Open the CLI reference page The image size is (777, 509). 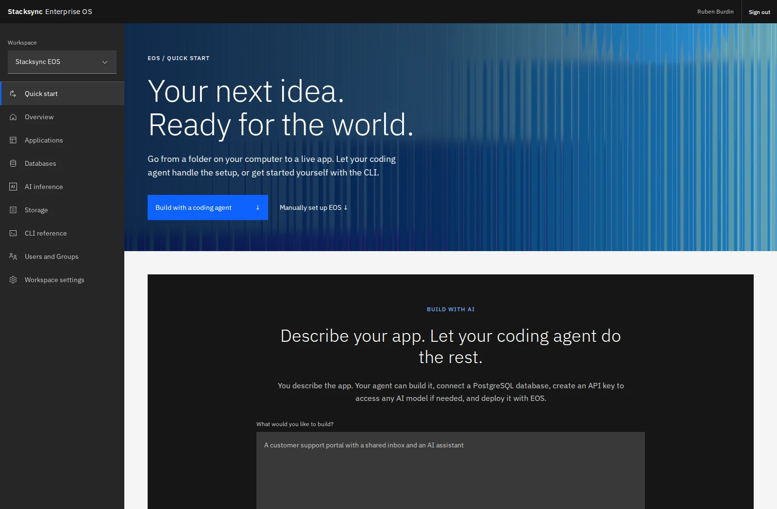click(x=62, y=233)
